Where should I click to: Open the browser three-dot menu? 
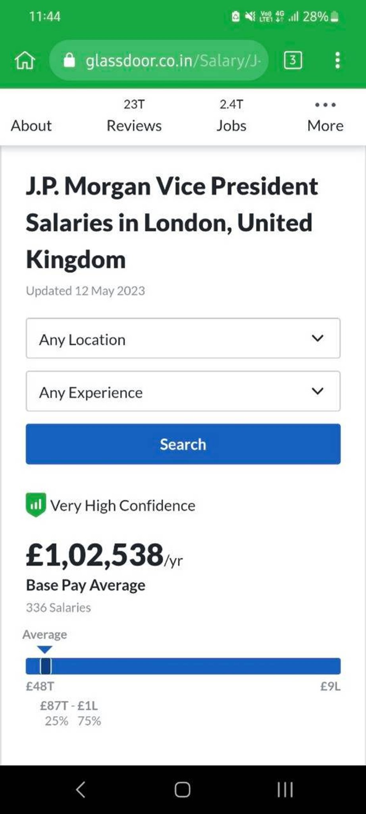pyautogui.click(x=337, y=60)
